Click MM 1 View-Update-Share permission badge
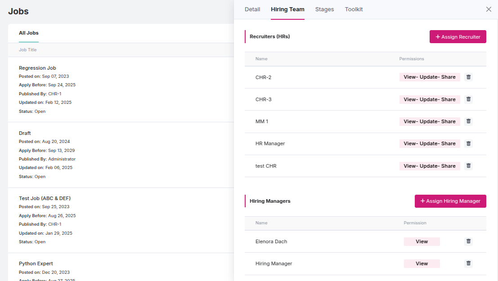 430,121
